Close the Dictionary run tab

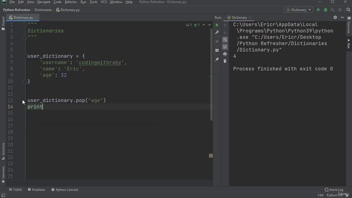[x=250, y=18]
